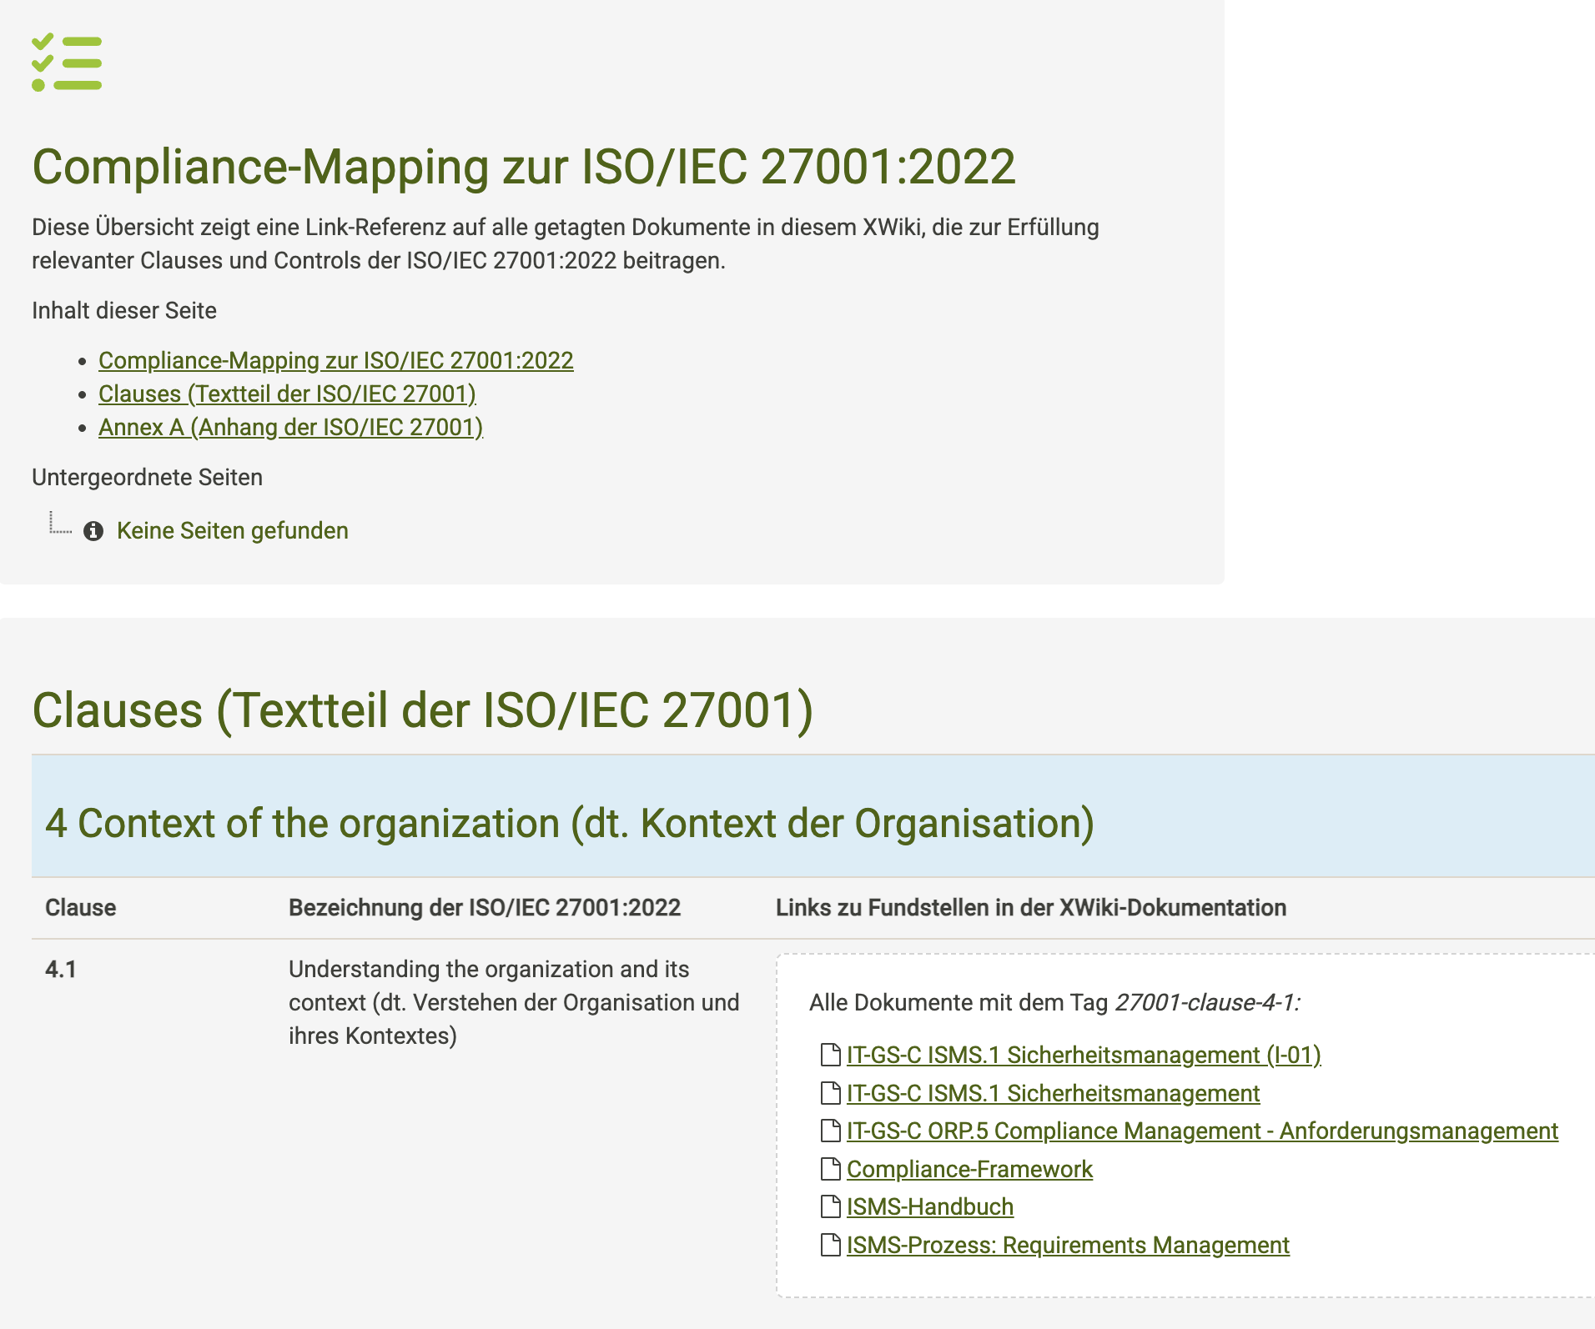Open ISMS-Prozess: Requirements Management link
Viewport: 1595px width, 1329px height.
[x=1067, y=1245]
